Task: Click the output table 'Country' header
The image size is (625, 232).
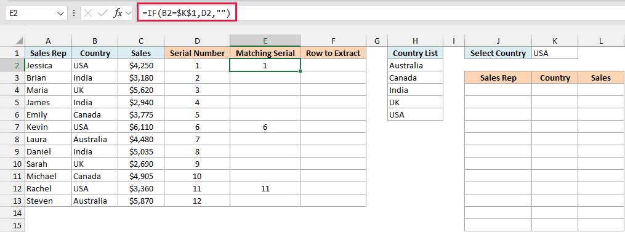Action: coord(555,78)
